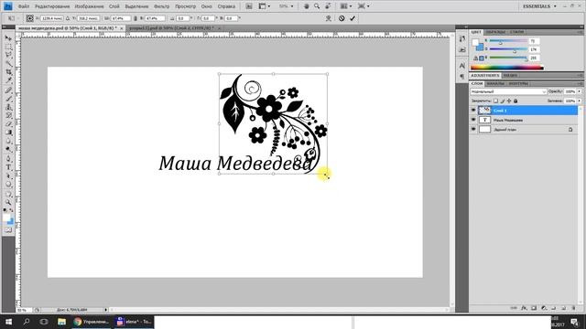
Task: Select the Lasso tool
Action: pyautogui.click(x=8, y=55)
